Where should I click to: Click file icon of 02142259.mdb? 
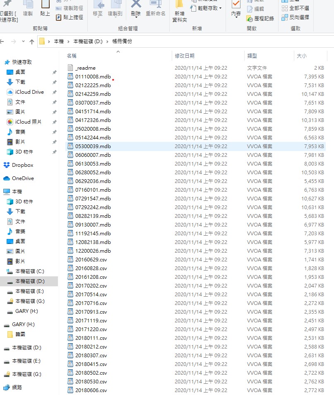(70, 94)
